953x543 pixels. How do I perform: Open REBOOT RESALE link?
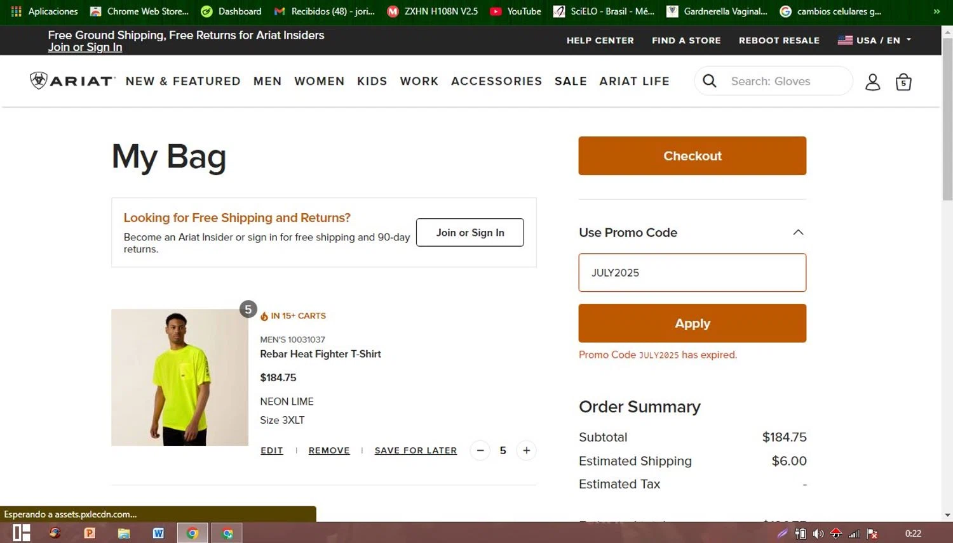(779, 40)
